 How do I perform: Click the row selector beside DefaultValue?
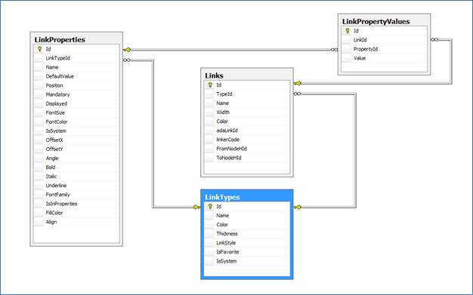coord(39,76)
